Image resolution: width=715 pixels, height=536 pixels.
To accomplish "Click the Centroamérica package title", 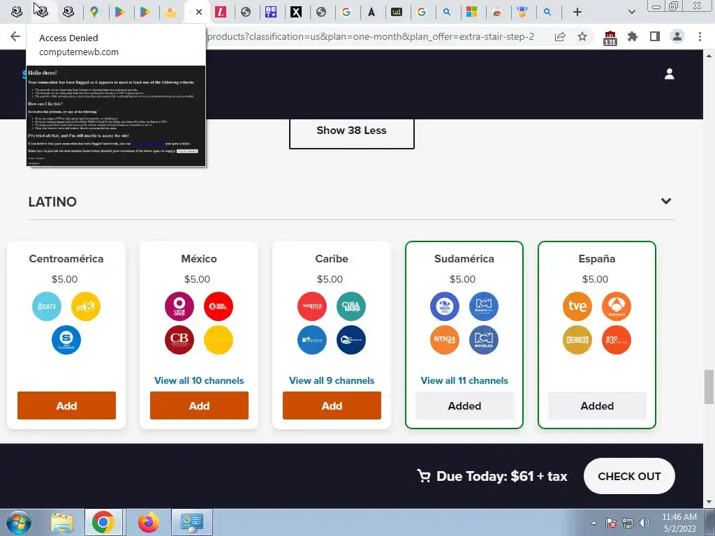I will (x=66, y=259).
